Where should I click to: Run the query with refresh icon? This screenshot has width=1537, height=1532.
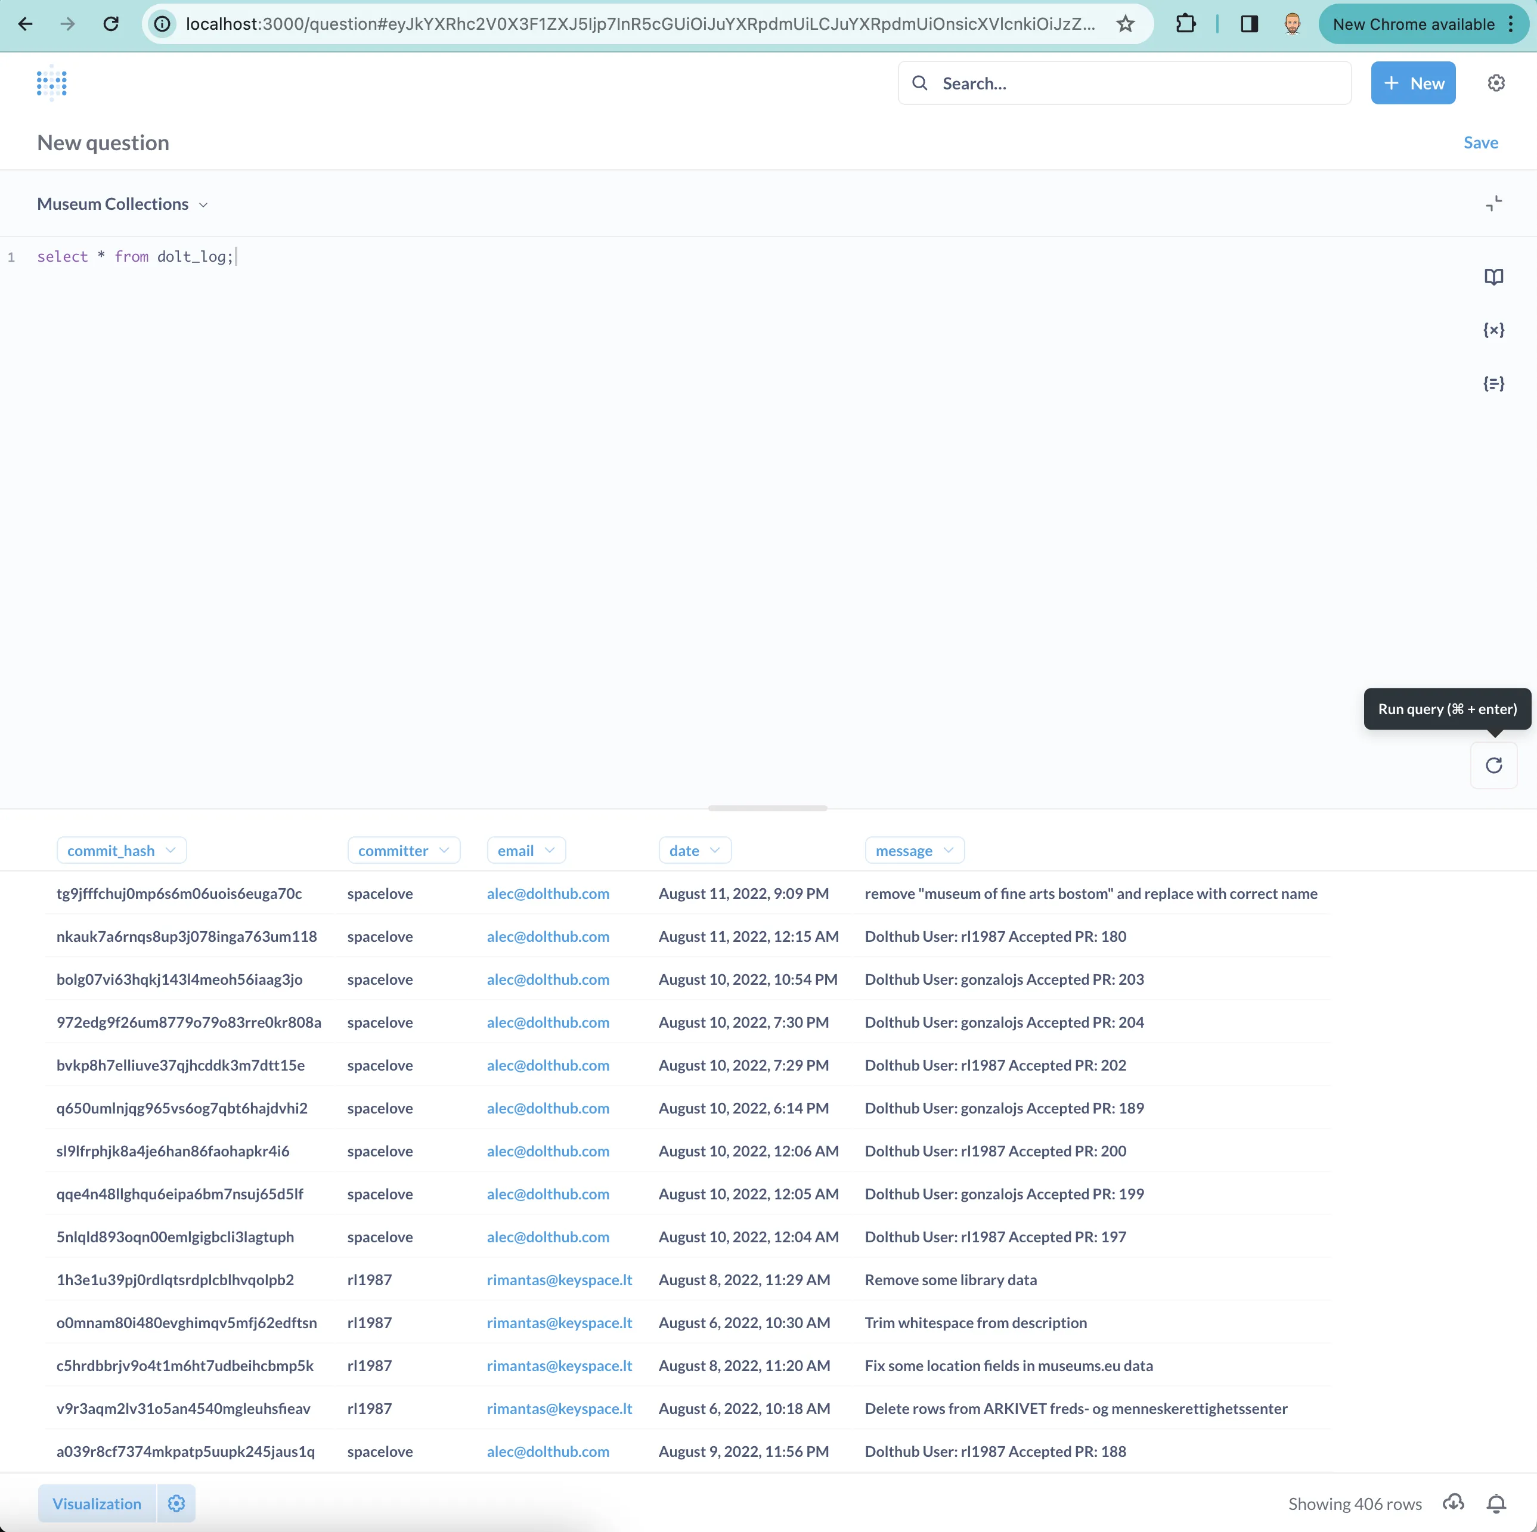tap(1493, 765)
